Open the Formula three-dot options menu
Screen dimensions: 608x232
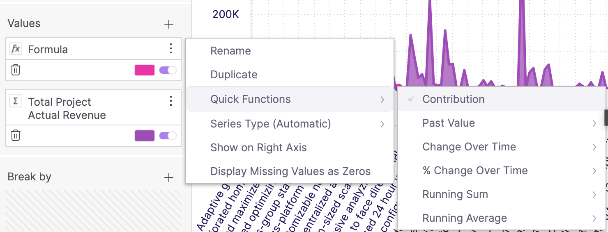click(171, 49)
